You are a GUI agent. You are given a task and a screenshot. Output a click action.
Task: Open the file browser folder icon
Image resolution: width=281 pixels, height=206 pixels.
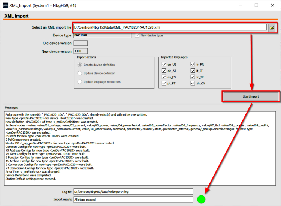coord(272,28)
